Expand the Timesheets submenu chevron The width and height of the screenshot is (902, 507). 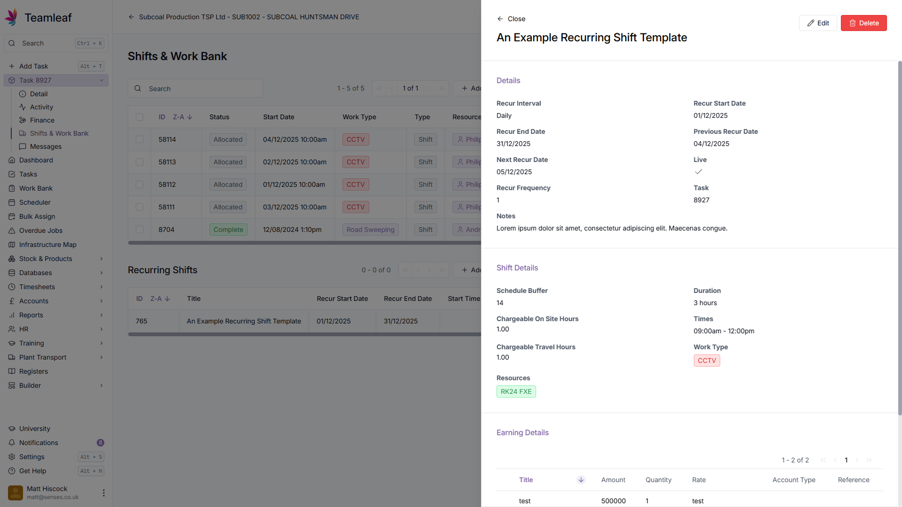101,287
